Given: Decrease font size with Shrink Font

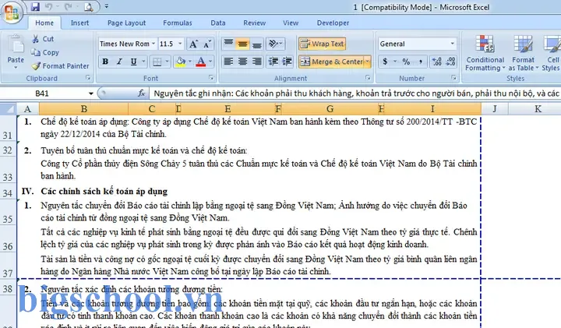Looking at the screenshot, I should tap(207, 44).
